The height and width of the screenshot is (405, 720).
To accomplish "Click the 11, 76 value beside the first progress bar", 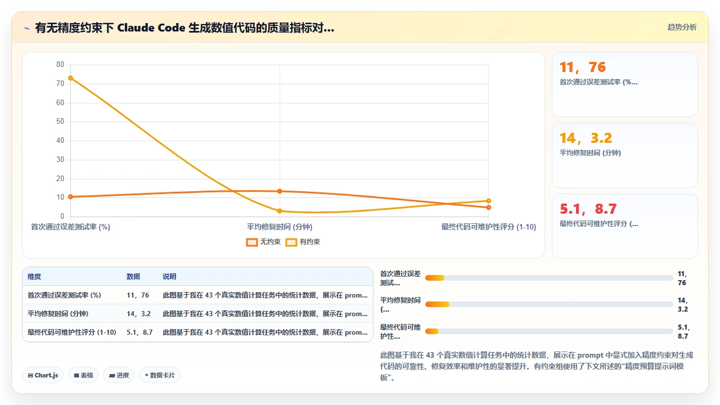I will click(682, 278).
